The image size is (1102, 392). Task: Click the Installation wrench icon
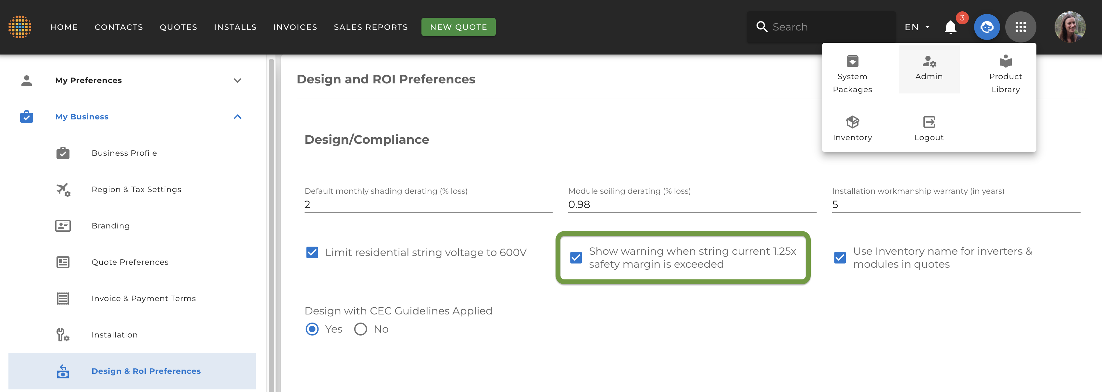63,335
